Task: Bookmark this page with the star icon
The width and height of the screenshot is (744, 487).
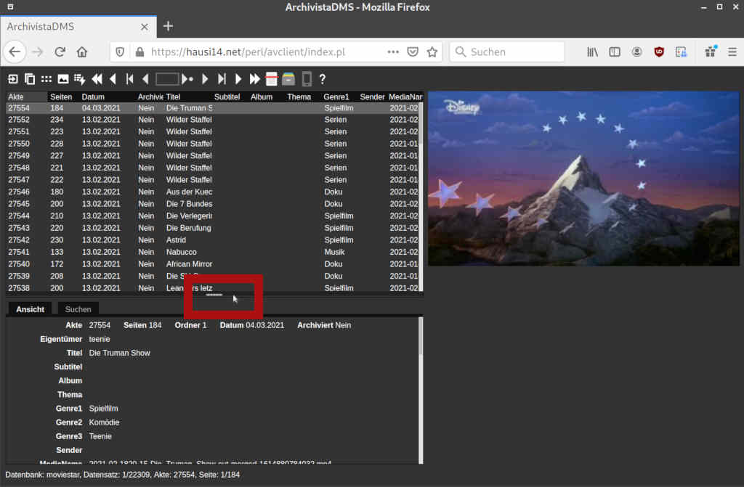Action: (x=432, y=52)
